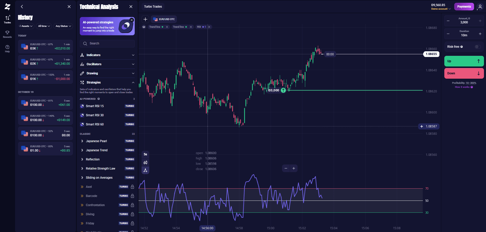This screenshot has height=232, width=486.
Task: Click the Search field in Technical Analysis
Action: click(107, 43)
